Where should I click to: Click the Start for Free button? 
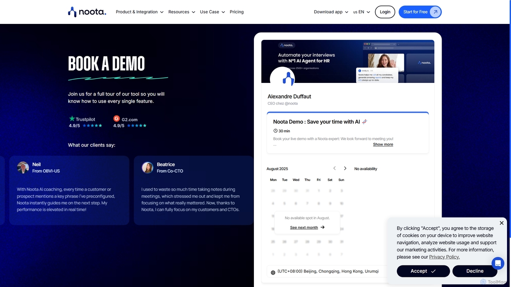(x=420, y=12)
